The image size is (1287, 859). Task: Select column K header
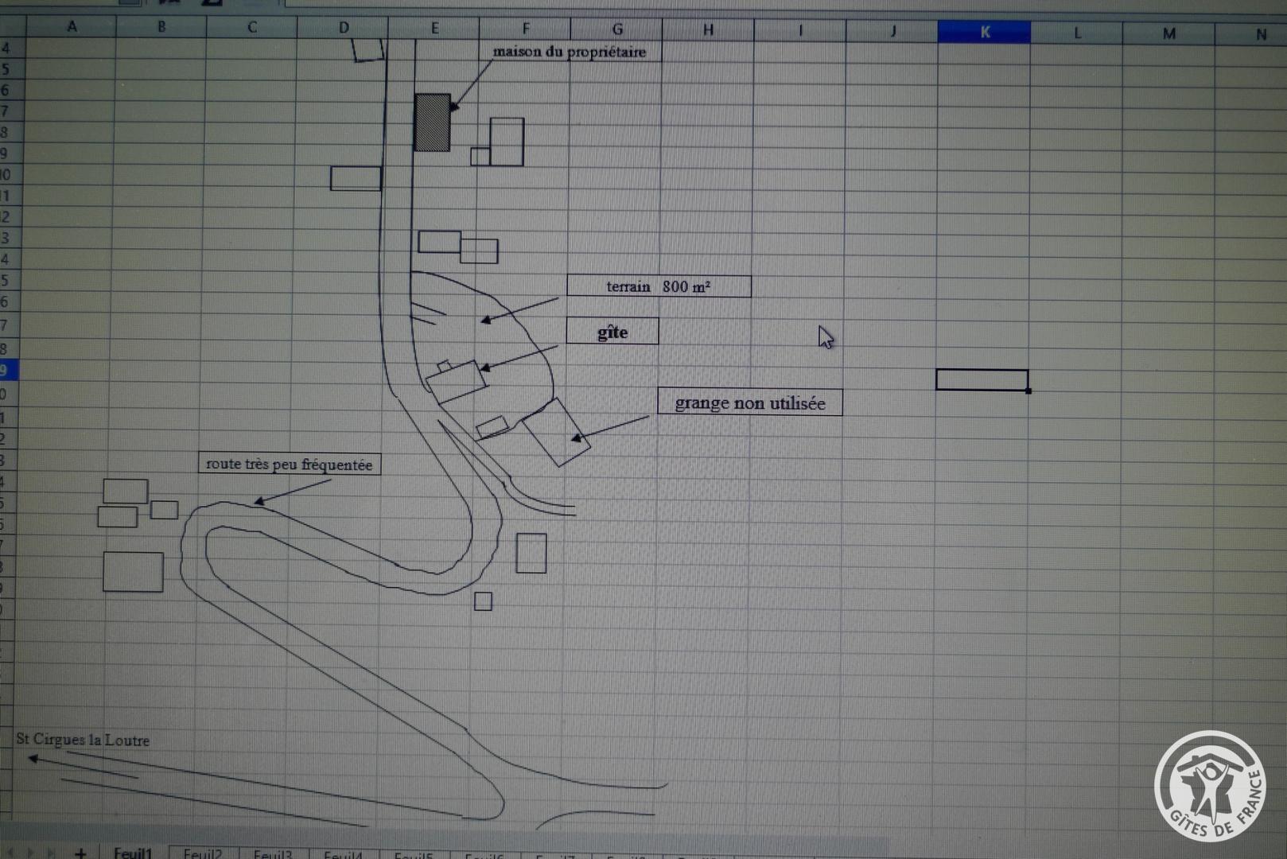(x=984, y=32)
